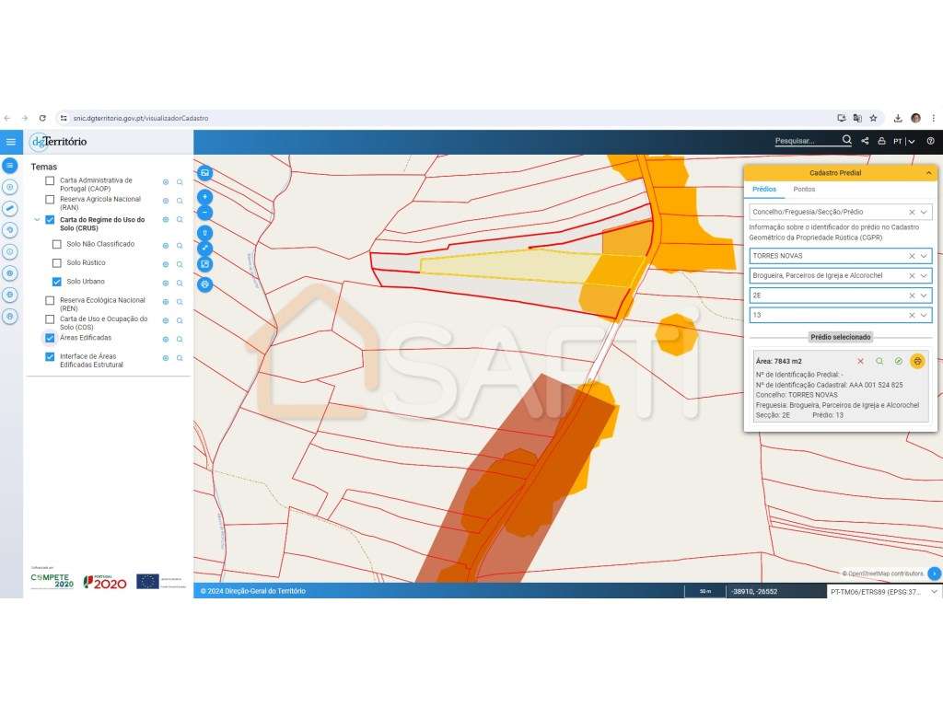Open settings for Reserva Ecológica Nacional layer

coord(166,302)
